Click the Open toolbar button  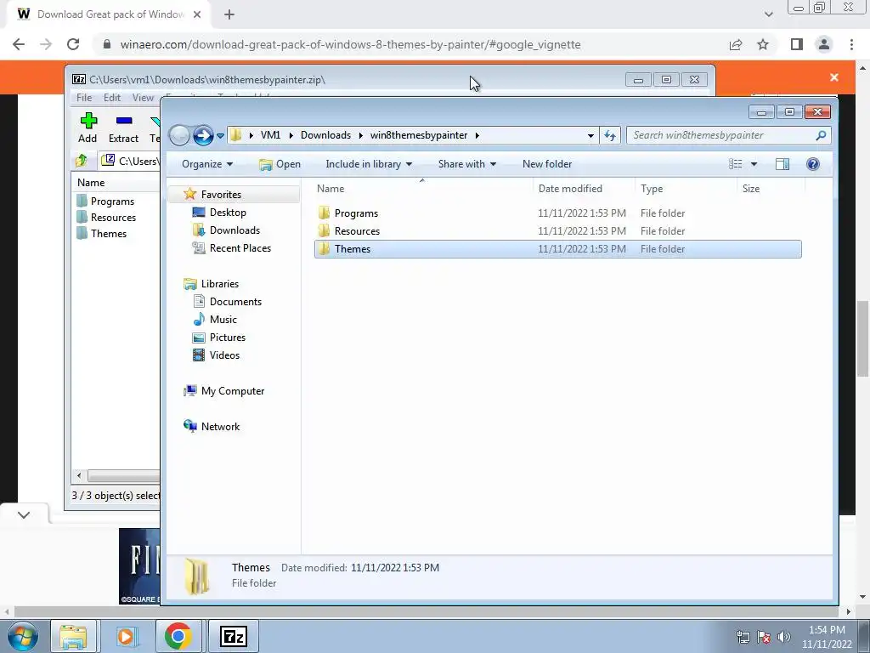coord(280,164)
